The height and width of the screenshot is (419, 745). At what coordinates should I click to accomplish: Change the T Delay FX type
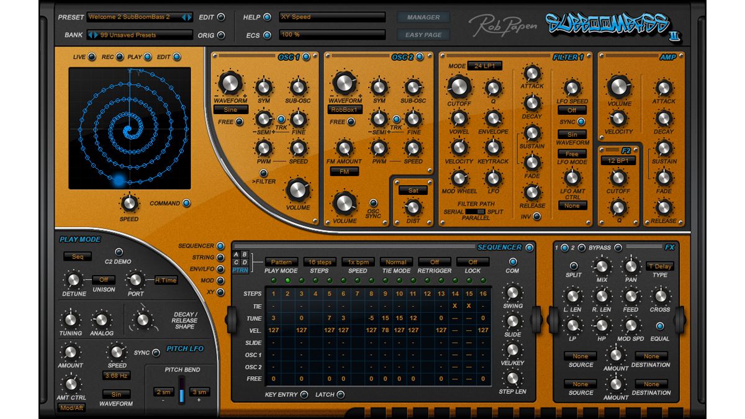point(660,264)
